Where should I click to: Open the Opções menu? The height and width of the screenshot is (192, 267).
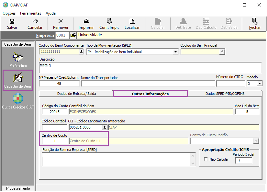[9, 13]
